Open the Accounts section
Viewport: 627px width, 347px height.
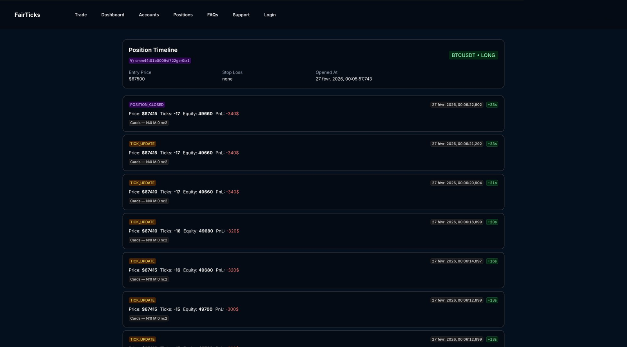pos(149,15)
